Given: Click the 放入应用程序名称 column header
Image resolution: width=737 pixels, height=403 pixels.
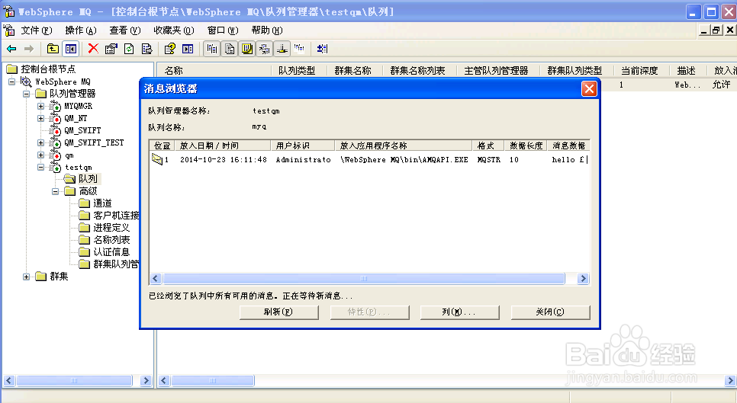Looking at the screenshot, I should pyautogui.click(x=404, y=146).
